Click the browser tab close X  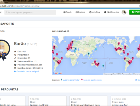[x=2, y=2]
